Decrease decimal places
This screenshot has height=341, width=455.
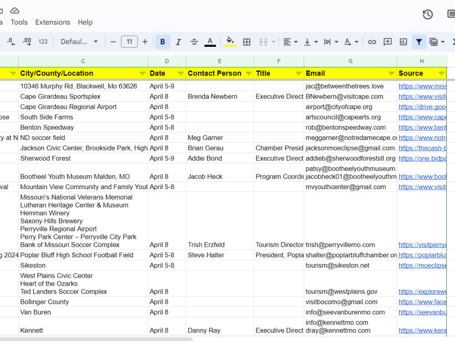pos(11,42)
